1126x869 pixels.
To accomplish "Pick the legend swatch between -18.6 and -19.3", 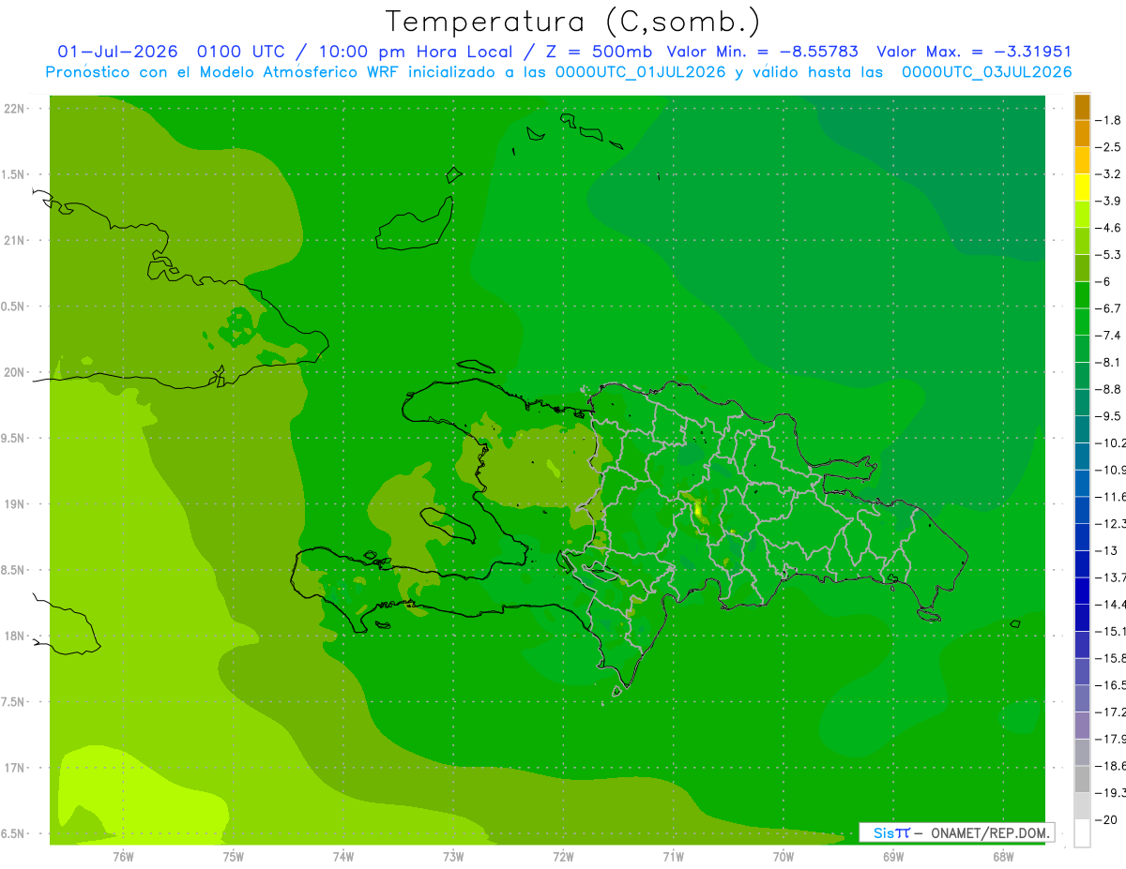I will [x=1082, y=779].
